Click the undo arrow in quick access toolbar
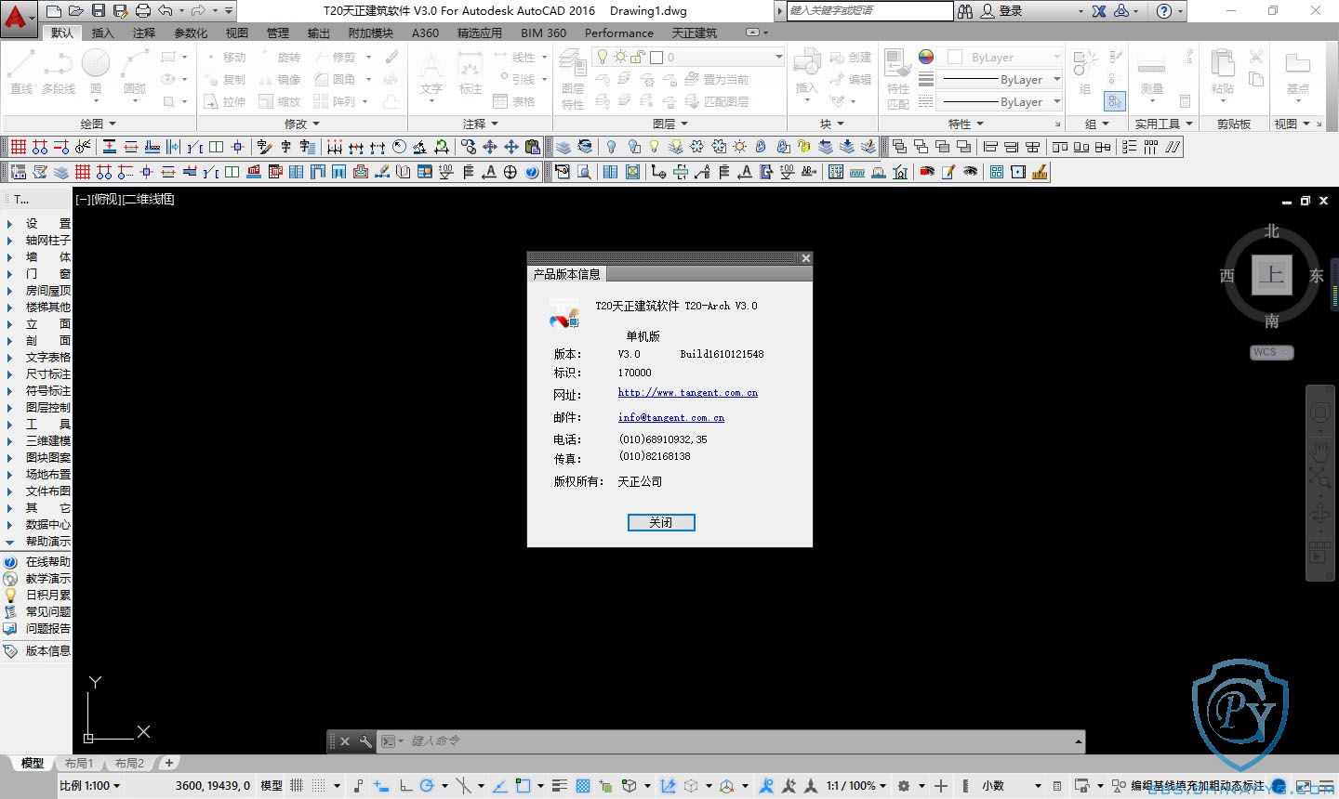Viewport: 1339px width, 799px height. click(x=166, y=11)
